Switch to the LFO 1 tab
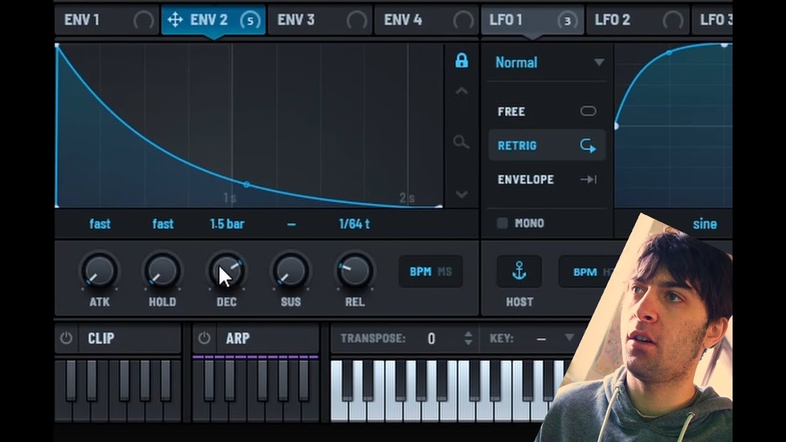The width and height of the screenshot is (786, 442). pos(532,20)
